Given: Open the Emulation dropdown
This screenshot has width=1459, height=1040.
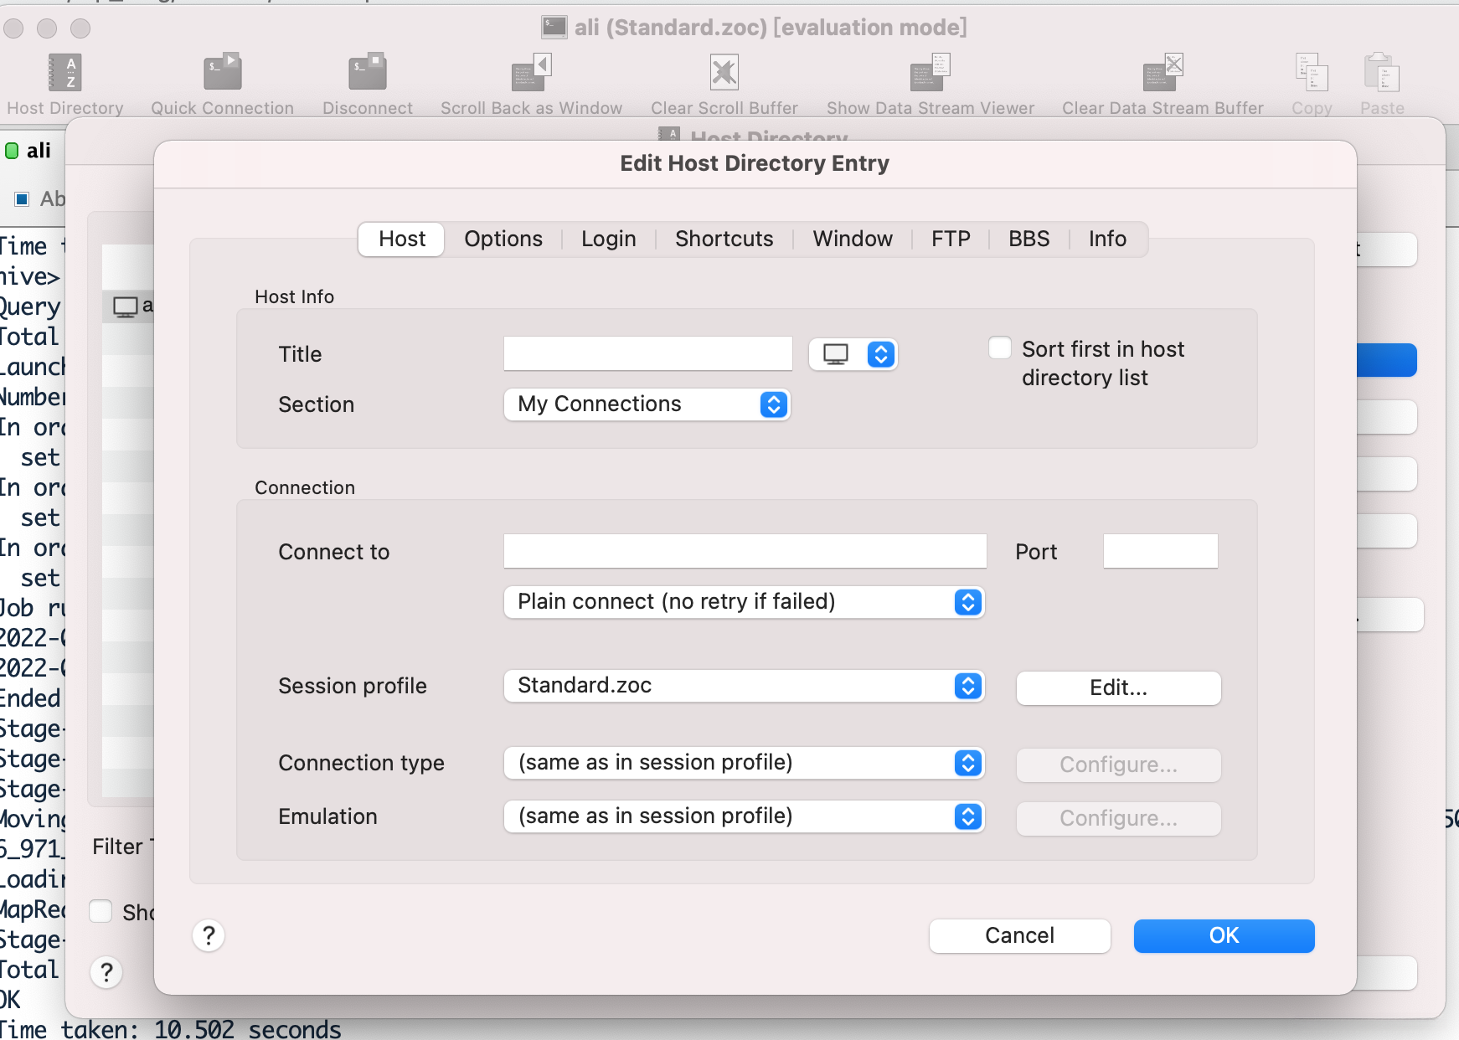Looking at the screenshot, I should click(x=744, y=816).
